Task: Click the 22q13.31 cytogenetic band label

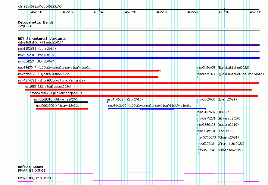Action: (25, 26)
